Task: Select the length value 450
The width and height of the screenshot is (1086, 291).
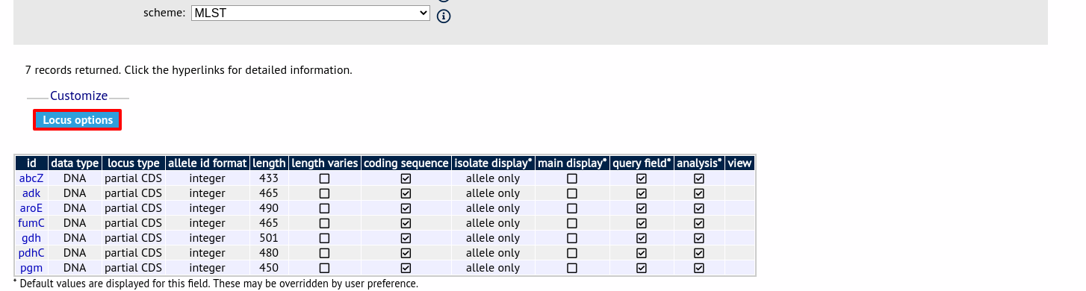Action: (269, 268)
